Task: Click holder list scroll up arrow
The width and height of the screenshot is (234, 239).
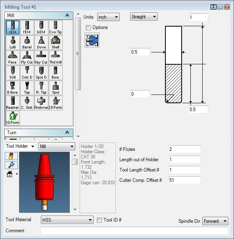Action: point(75,155)
